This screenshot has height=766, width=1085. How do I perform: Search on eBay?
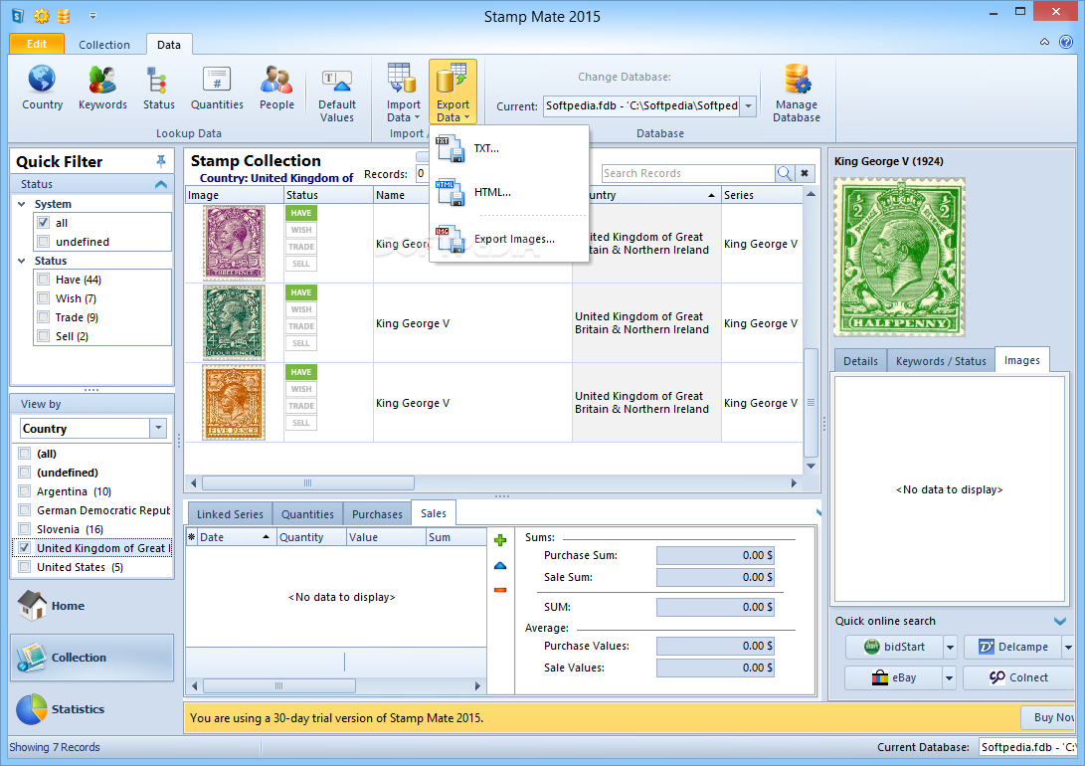point(893,678)
